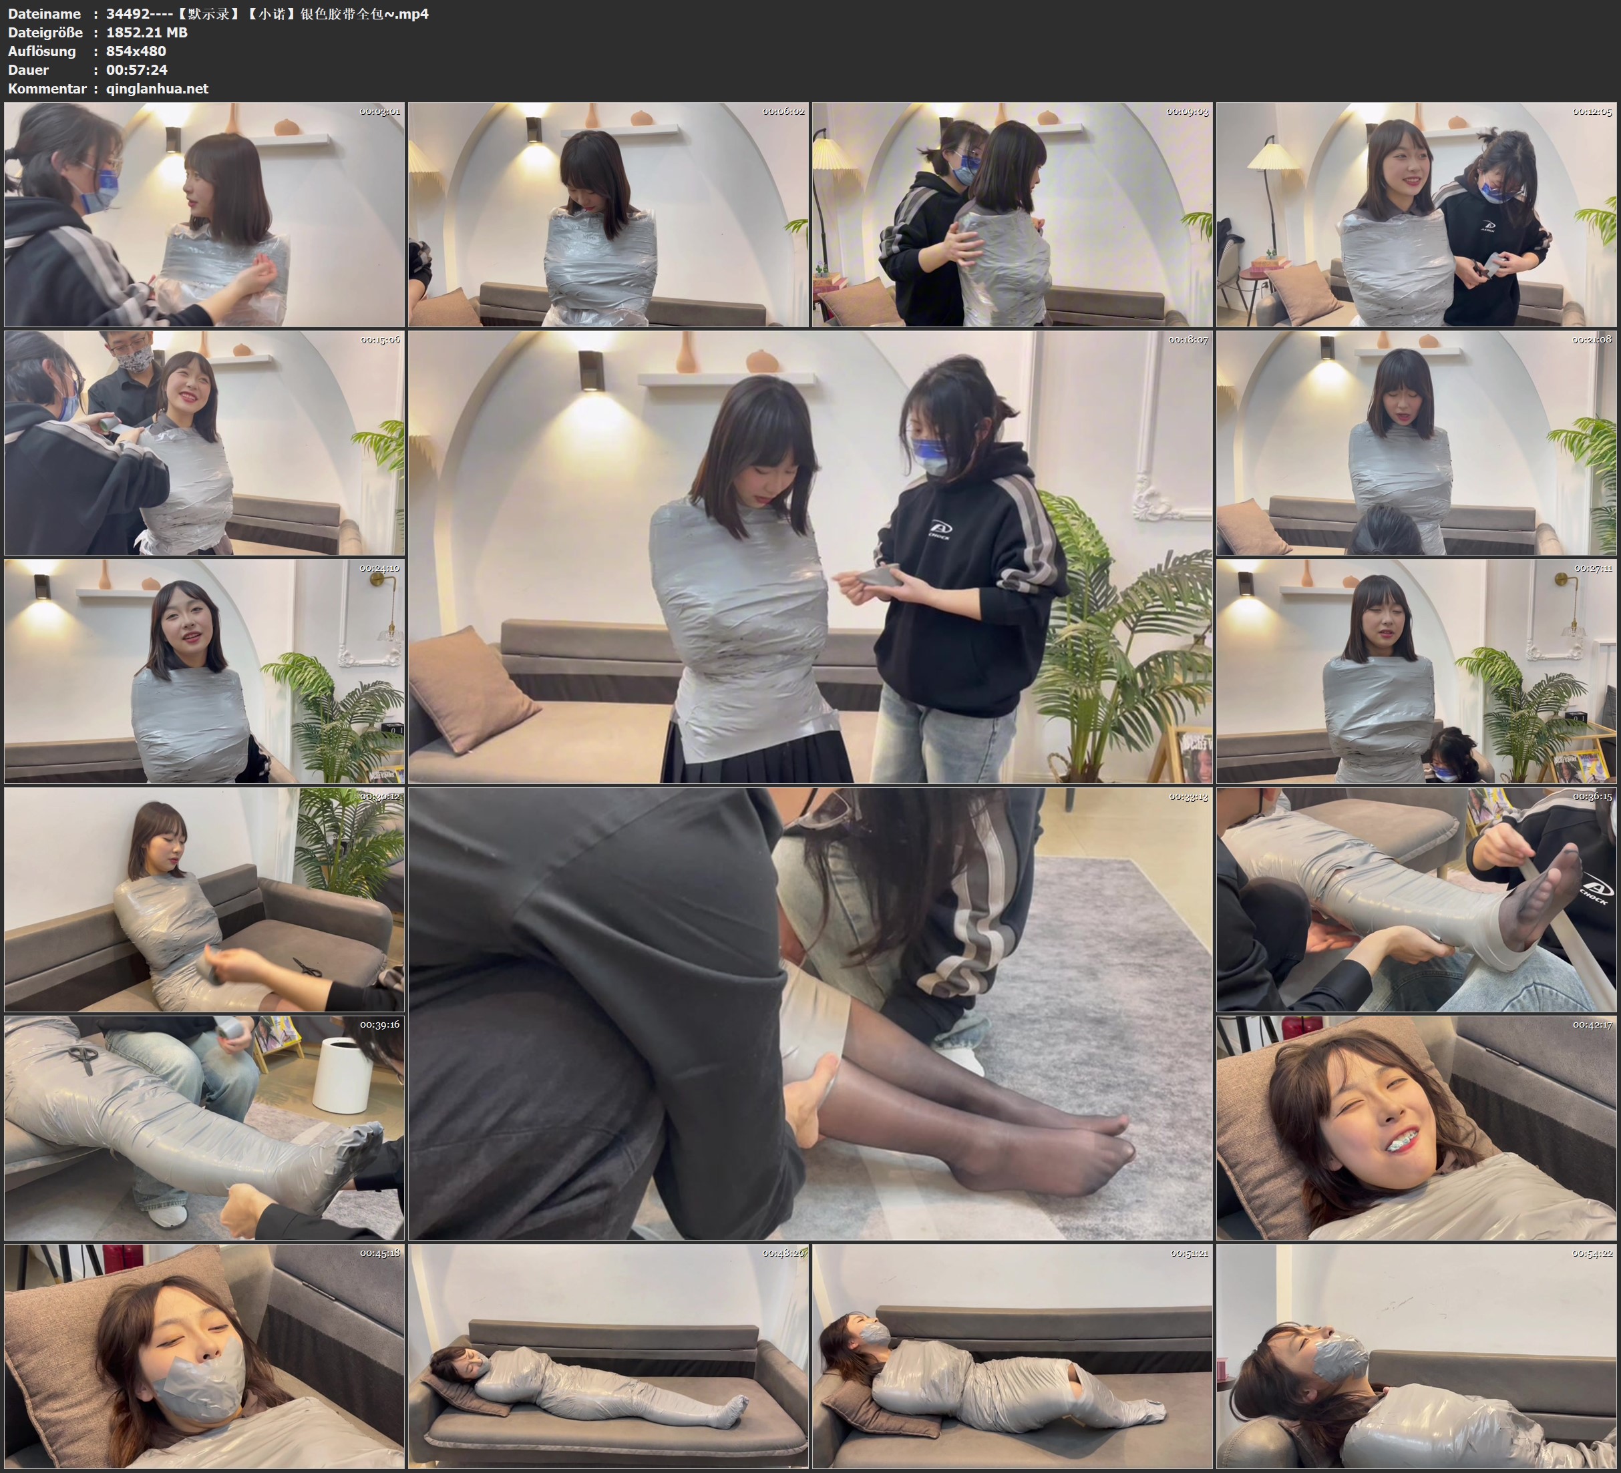The height and width of the screenshot is (1473, 1621).
Task: Select the 1852.21 MB file size
Action: click(146, 32)
